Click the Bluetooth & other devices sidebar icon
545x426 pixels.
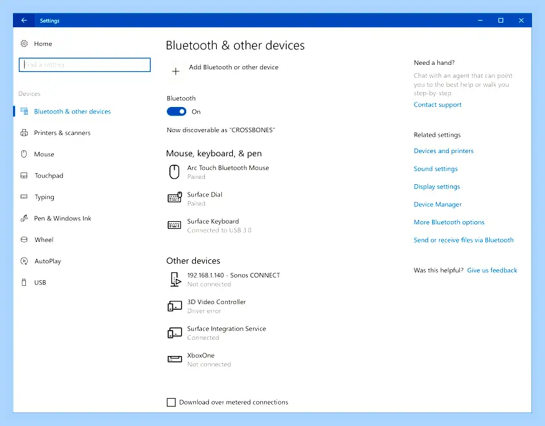pyautogui.click(x=24, y=111)
